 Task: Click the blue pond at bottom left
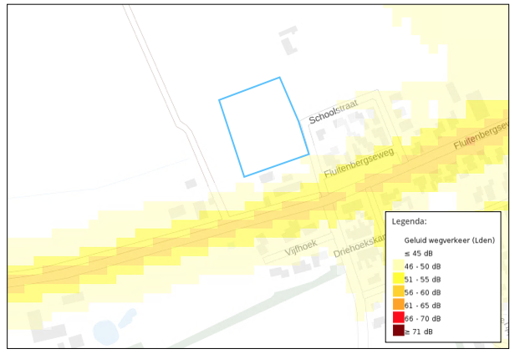[106, 331]
